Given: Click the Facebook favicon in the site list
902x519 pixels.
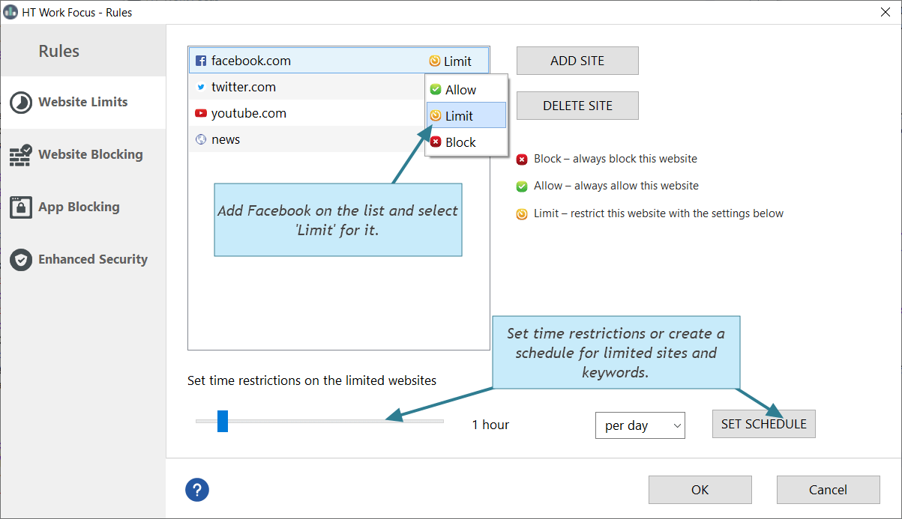Looking at the screenshot, I should (x=201, y=61).
